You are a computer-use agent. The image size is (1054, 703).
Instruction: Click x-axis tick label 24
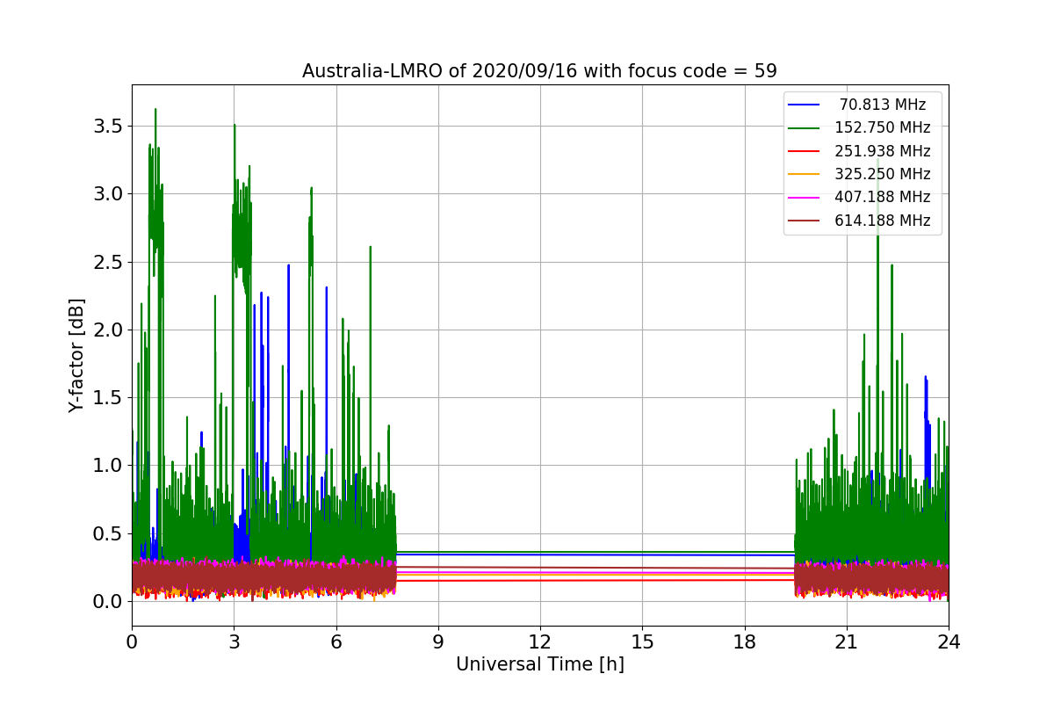click(x=948, y=641)
